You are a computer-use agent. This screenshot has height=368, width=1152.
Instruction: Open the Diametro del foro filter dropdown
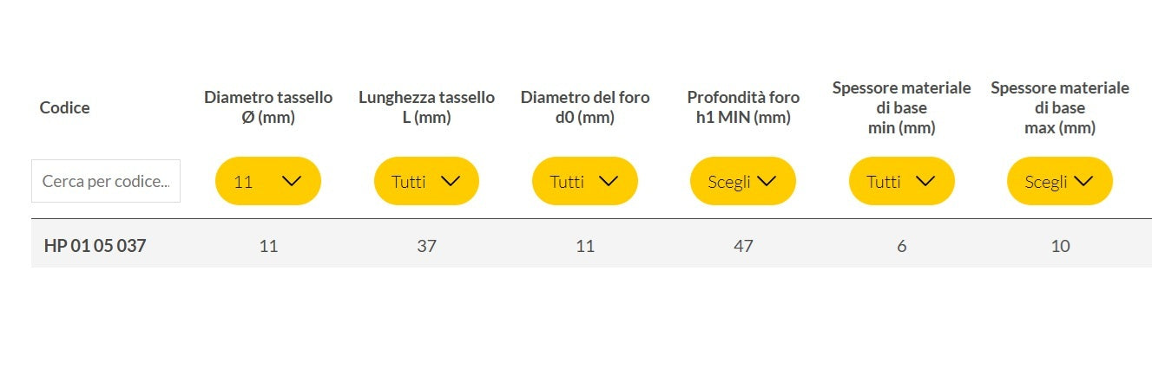[x=584, y=181]
